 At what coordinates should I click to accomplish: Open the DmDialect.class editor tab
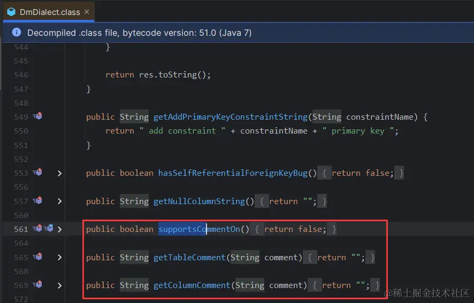pyautogui.click(x=49, y=12)
